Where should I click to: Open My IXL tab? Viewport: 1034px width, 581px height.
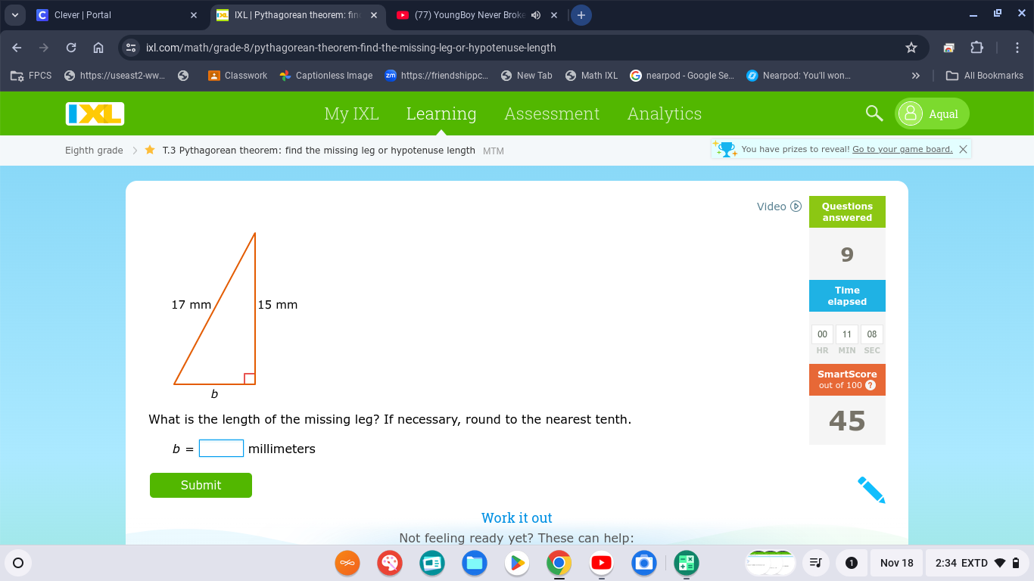pos(351,113)
